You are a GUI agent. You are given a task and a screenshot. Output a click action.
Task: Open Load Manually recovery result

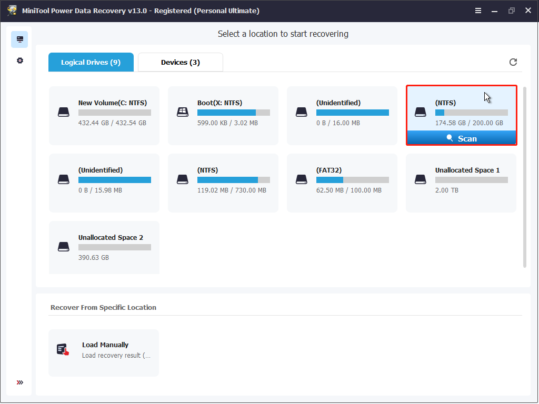pyautogui.click(x=104, y=353)
